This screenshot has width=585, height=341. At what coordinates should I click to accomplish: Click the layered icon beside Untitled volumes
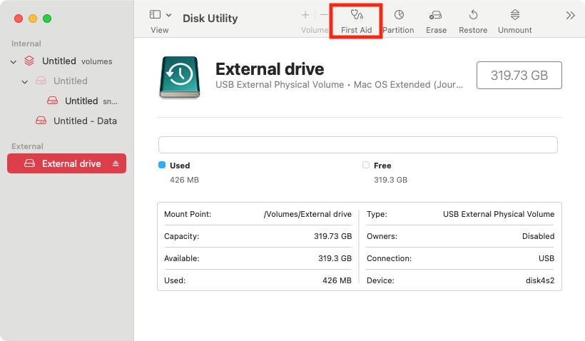[29, 61]
